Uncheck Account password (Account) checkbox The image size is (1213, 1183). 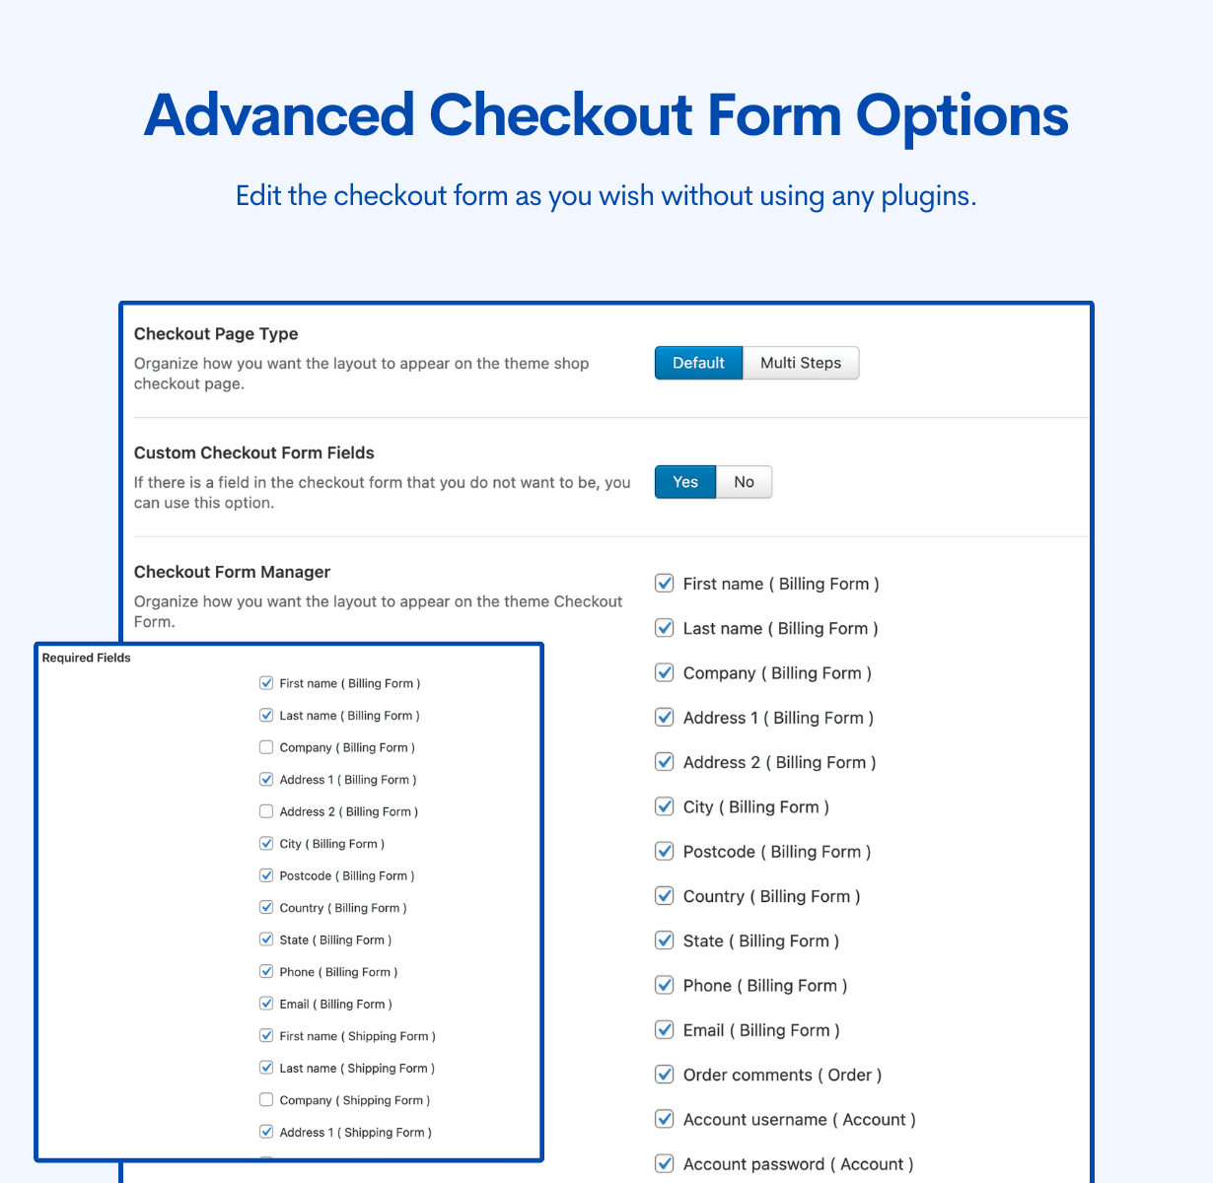(x=665, y=1164)
